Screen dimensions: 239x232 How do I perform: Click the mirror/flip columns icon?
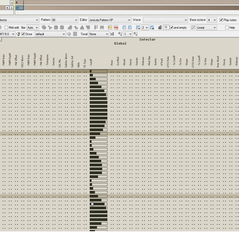102,28
